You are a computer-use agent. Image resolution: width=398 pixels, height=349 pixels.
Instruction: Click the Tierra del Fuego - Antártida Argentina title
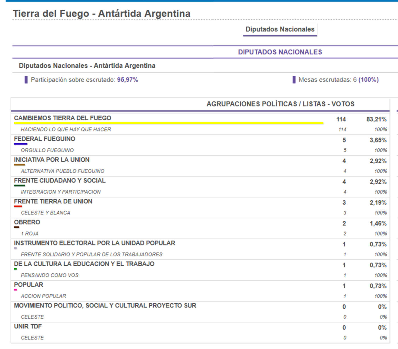click(x=102, y=14)
